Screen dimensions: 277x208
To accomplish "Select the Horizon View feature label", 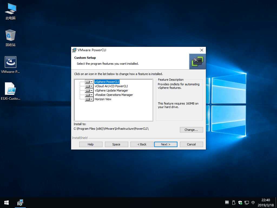I will tap(103, 99).
